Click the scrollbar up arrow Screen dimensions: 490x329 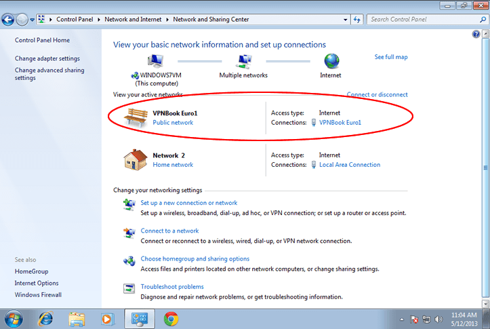[486, 34]
